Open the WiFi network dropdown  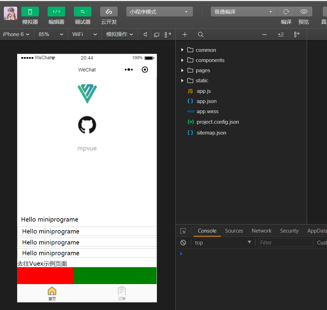point(85,34)
